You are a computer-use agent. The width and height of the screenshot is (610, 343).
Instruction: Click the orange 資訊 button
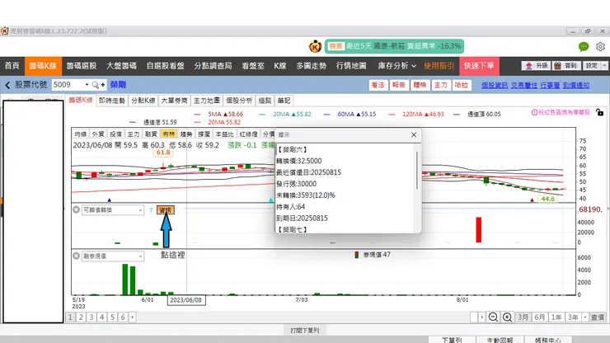[x=166, y=210]
